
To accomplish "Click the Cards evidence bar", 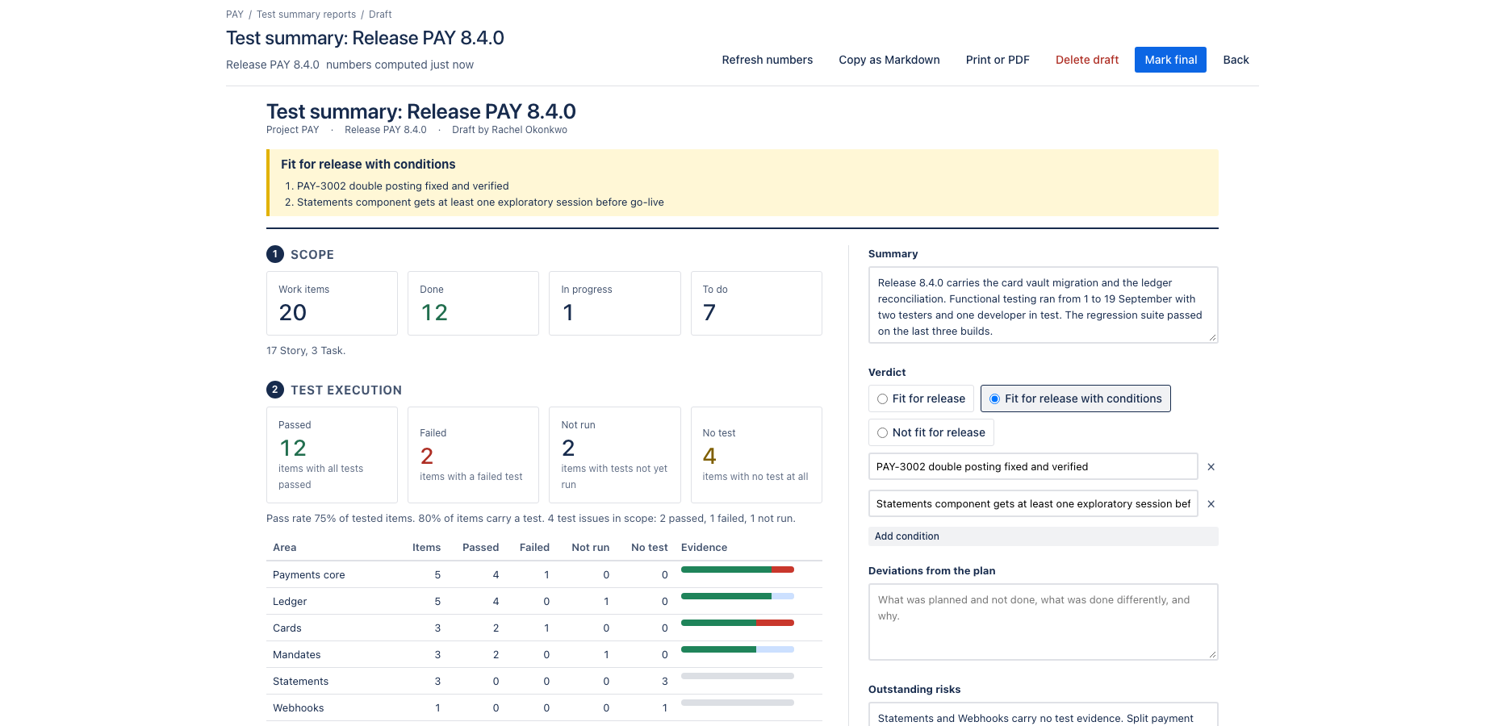I will point(738,623).
